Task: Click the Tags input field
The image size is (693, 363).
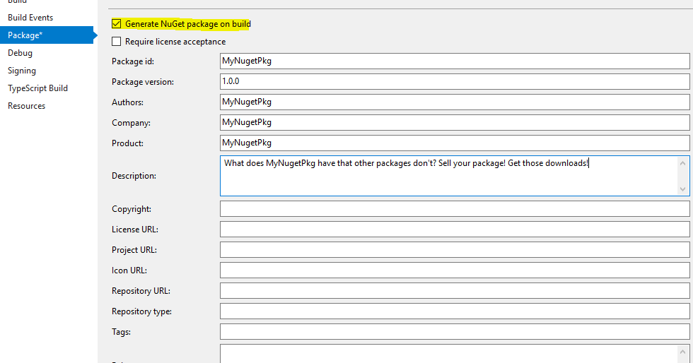Action: [x=455, y=332]
